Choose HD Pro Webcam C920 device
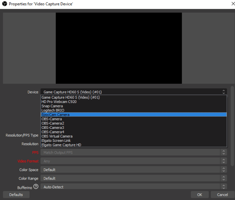Screen dimensions: 235x200 pos(133,102)
